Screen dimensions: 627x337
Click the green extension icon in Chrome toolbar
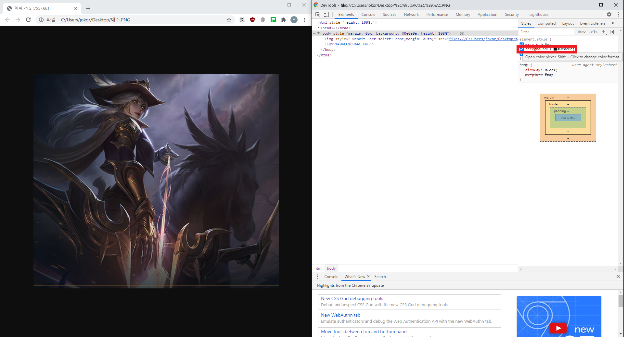[273, 20]
